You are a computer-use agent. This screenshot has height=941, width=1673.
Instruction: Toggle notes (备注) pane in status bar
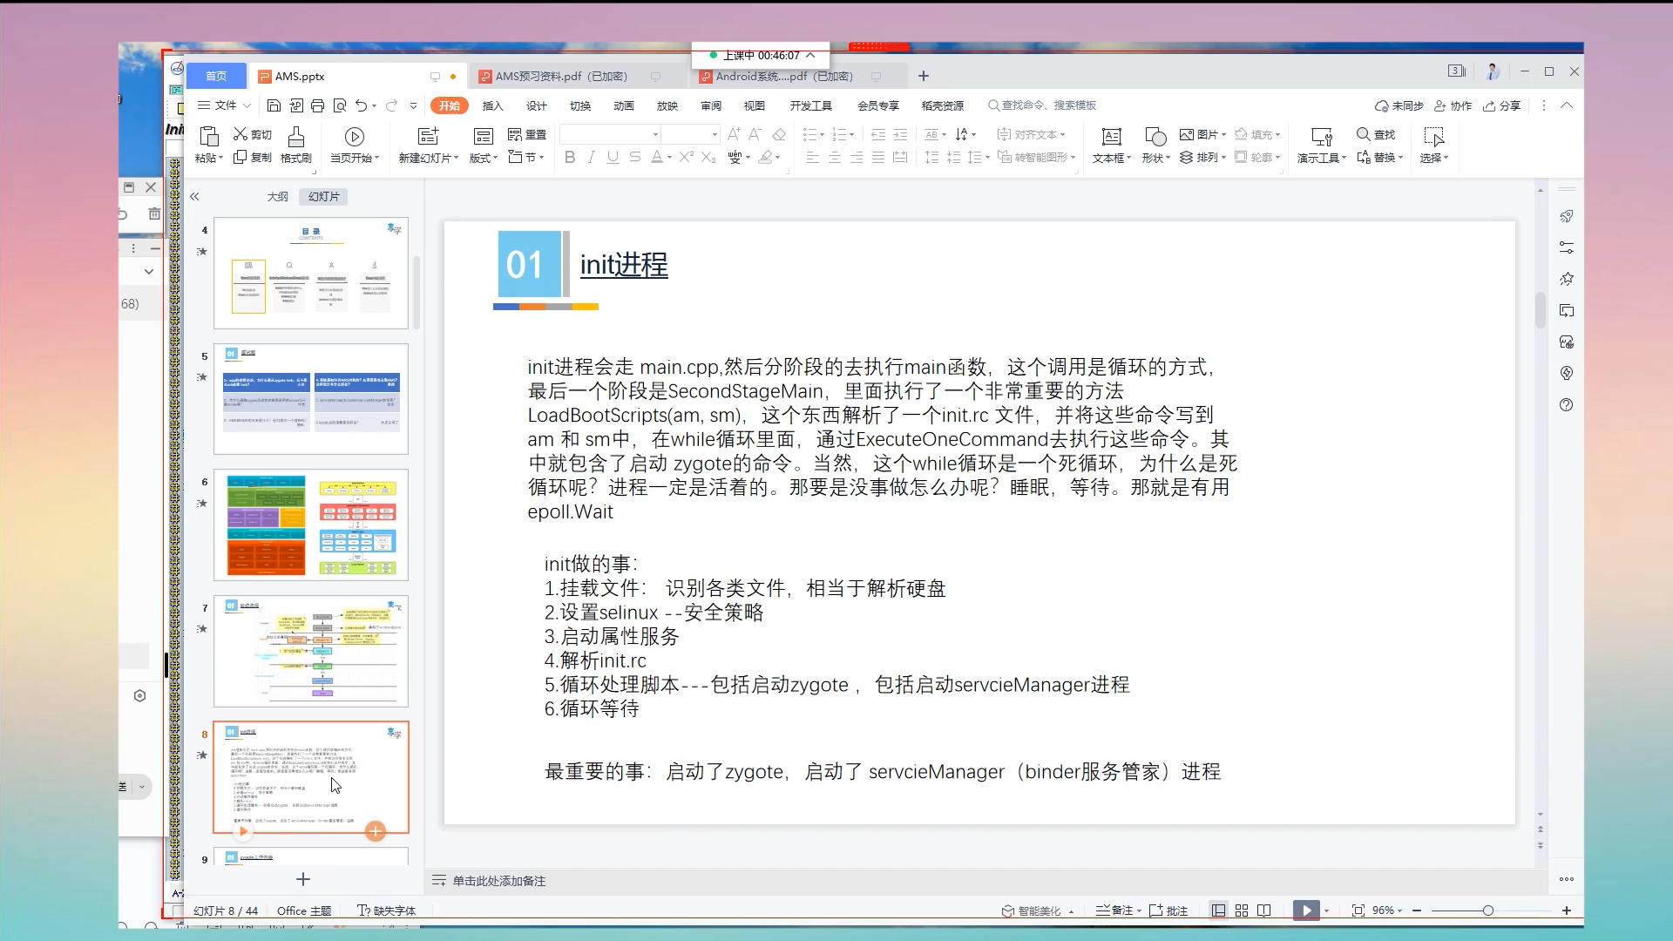coord(1116,911)
